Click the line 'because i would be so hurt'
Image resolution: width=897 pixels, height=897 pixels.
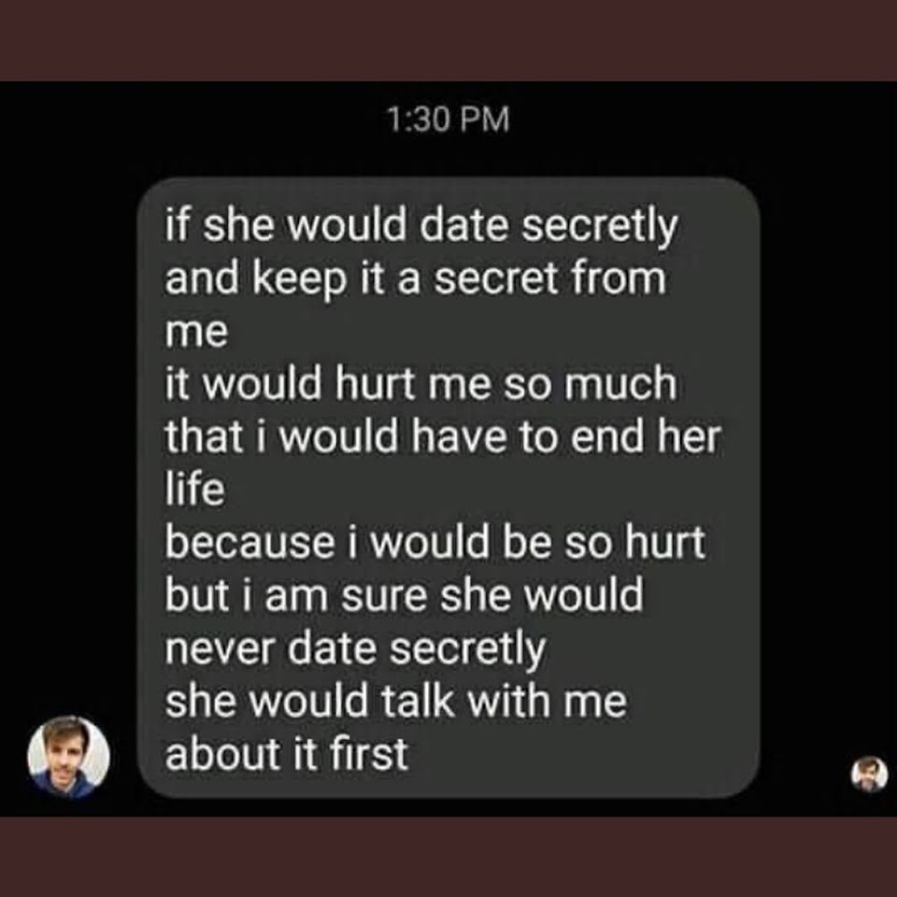tap(434, 543)
